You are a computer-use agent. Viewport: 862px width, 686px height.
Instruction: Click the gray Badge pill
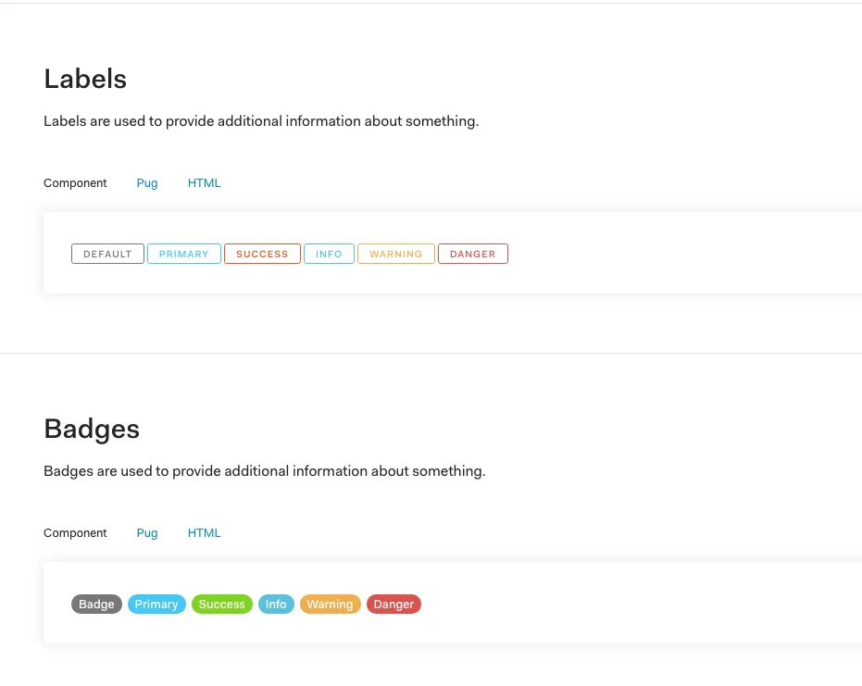tap(96, 604)
